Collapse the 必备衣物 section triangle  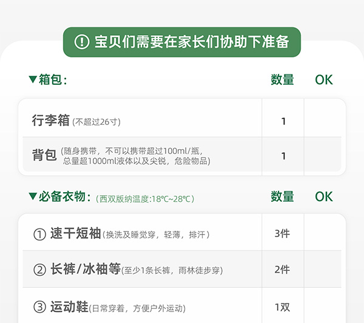coord(33,196)
